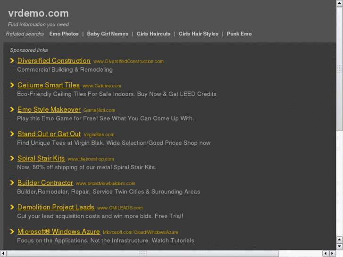The width and height of the screenshot is (343, 257).
Task: Click the www.DiversifiedConstruction.com URL
Action: (x=128, y=61)
